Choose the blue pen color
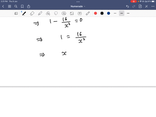The width and height of the screenshot is (156, 117). (109, 13)
